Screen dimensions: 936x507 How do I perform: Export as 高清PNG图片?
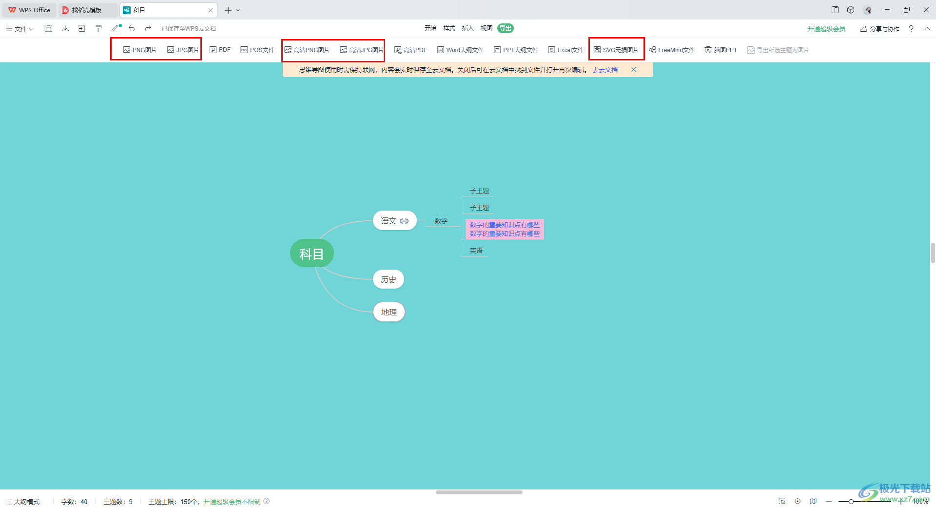307,50
